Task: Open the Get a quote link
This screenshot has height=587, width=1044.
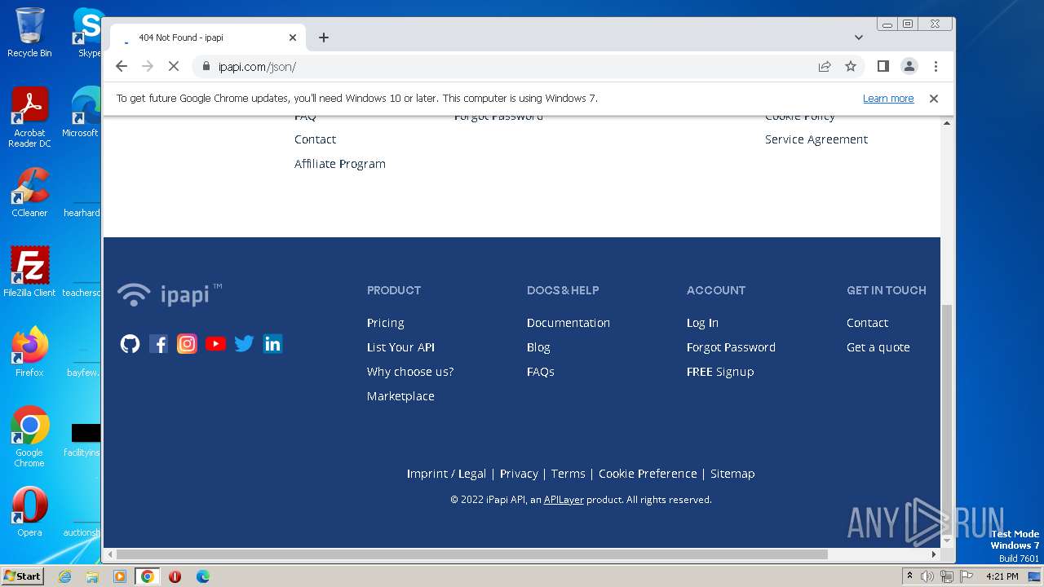Action: [878, 347]
